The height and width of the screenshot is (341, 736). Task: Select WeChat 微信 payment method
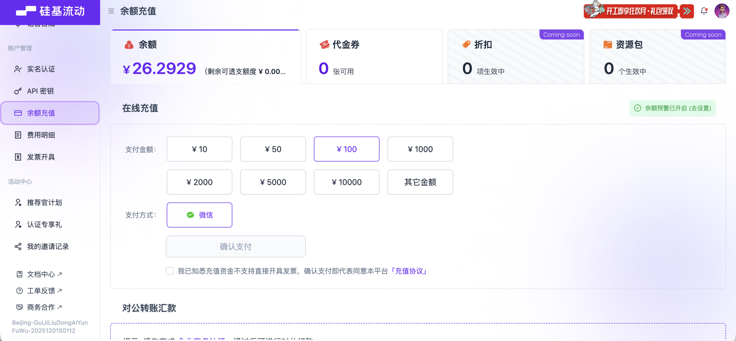(x=199, y=215)
